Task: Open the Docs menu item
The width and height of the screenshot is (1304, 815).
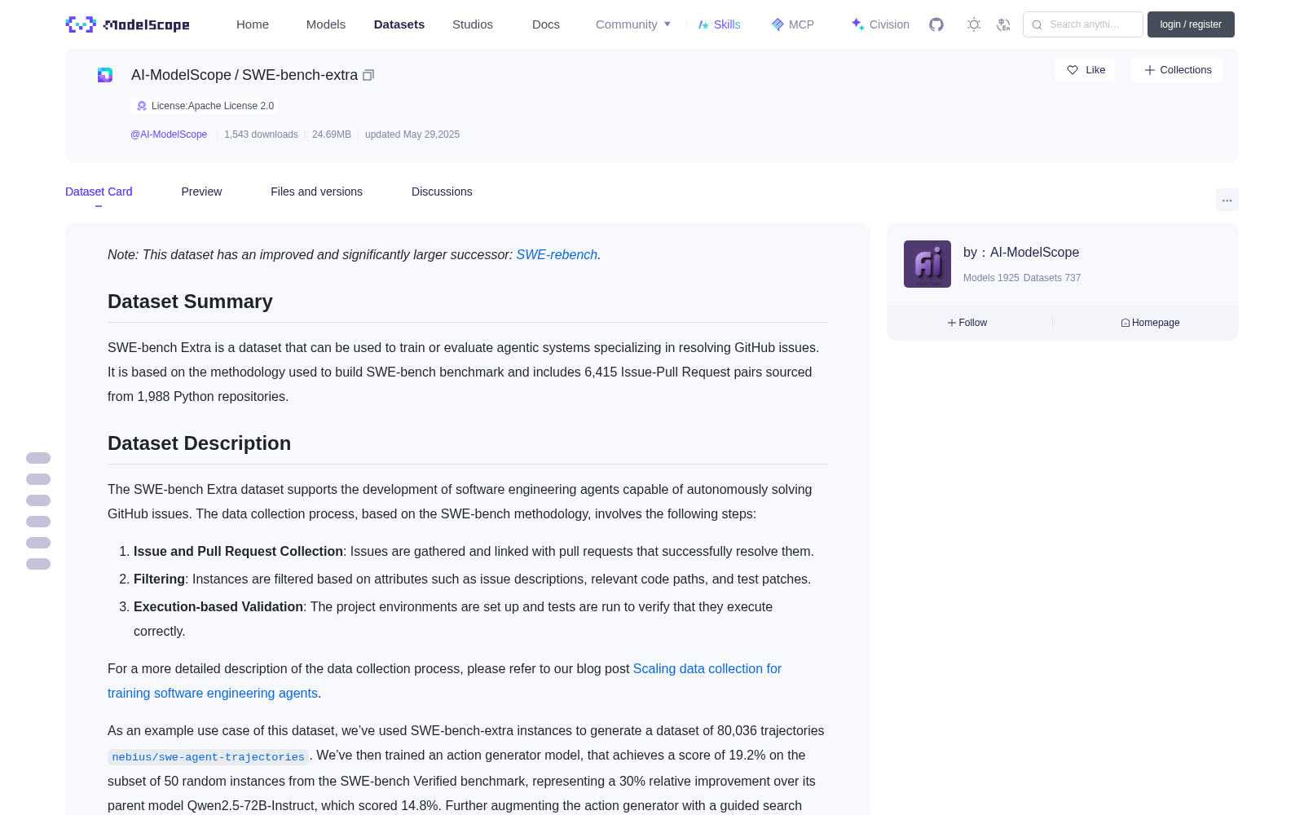Action: click(546, 24)
